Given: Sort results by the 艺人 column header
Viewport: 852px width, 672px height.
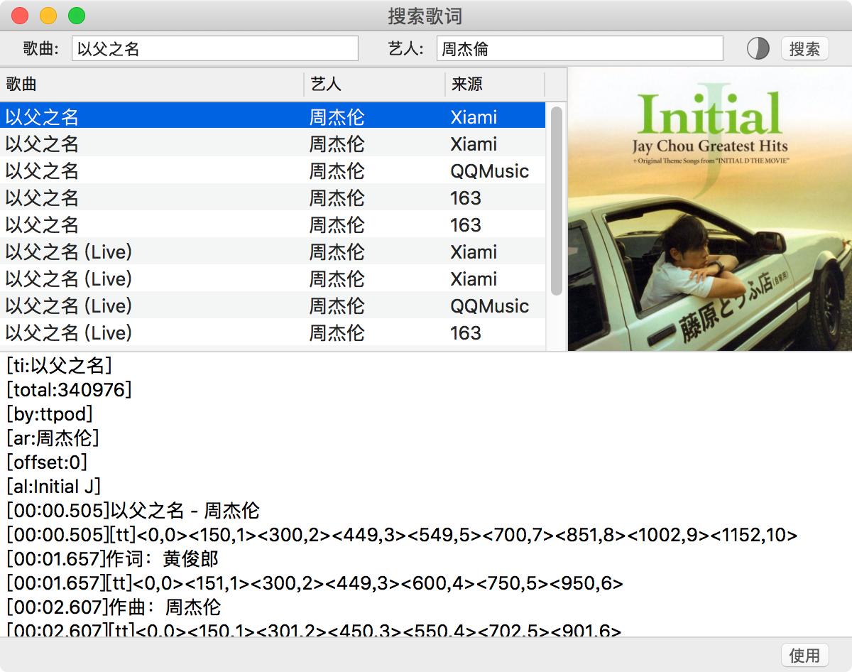Looking at the screenshot, I should (374, 85).
